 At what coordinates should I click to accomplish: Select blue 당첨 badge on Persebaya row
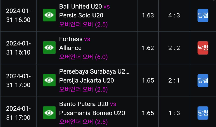(203, 80)
